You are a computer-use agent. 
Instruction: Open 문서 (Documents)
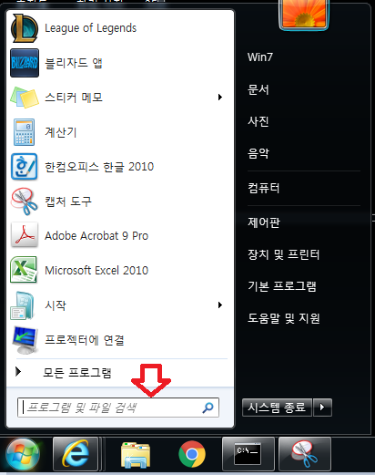pyautogui.click(x=258, y=89)
